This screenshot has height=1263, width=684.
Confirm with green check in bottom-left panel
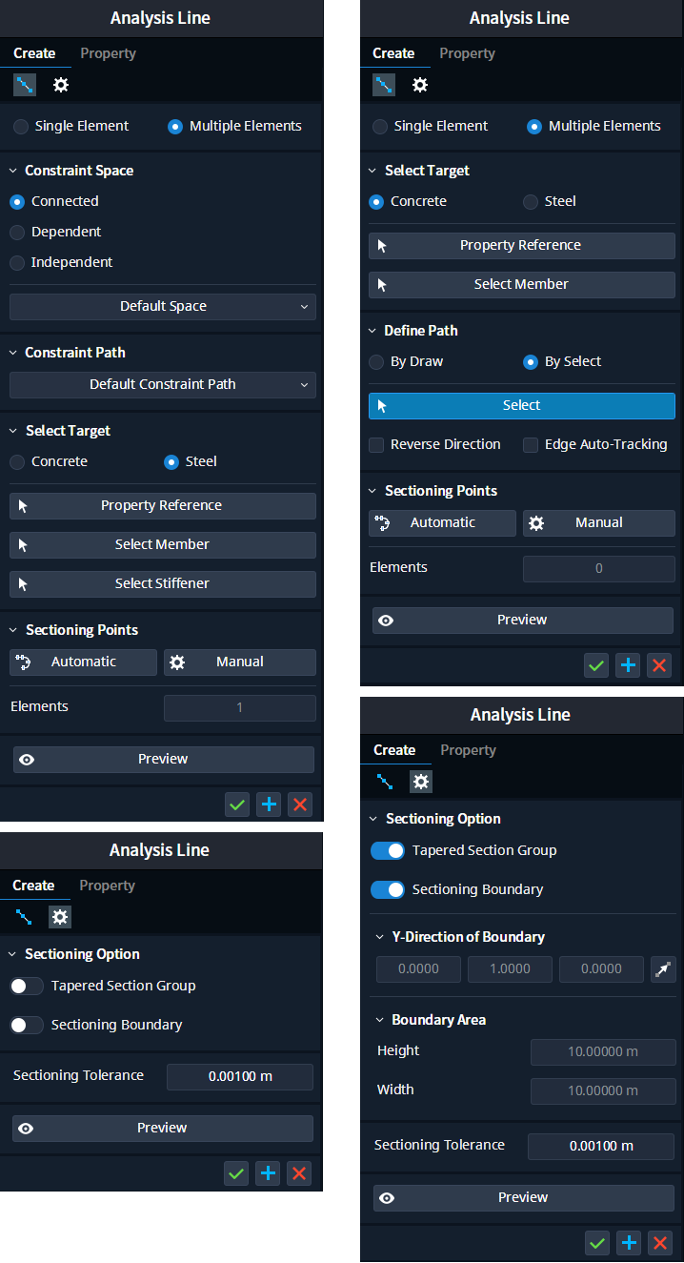coord(236,1173)
